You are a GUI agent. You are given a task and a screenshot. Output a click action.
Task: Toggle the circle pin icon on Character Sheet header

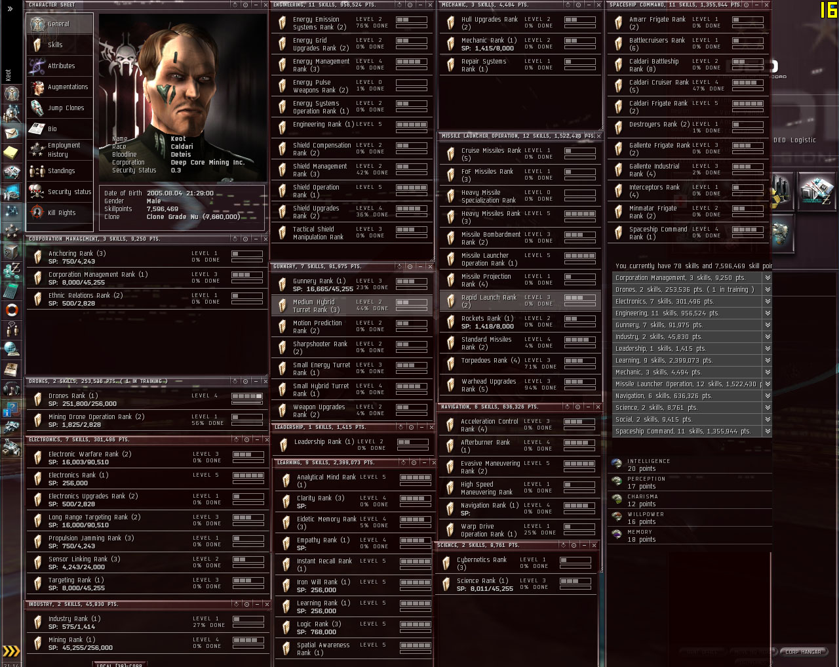coord(245,5)
